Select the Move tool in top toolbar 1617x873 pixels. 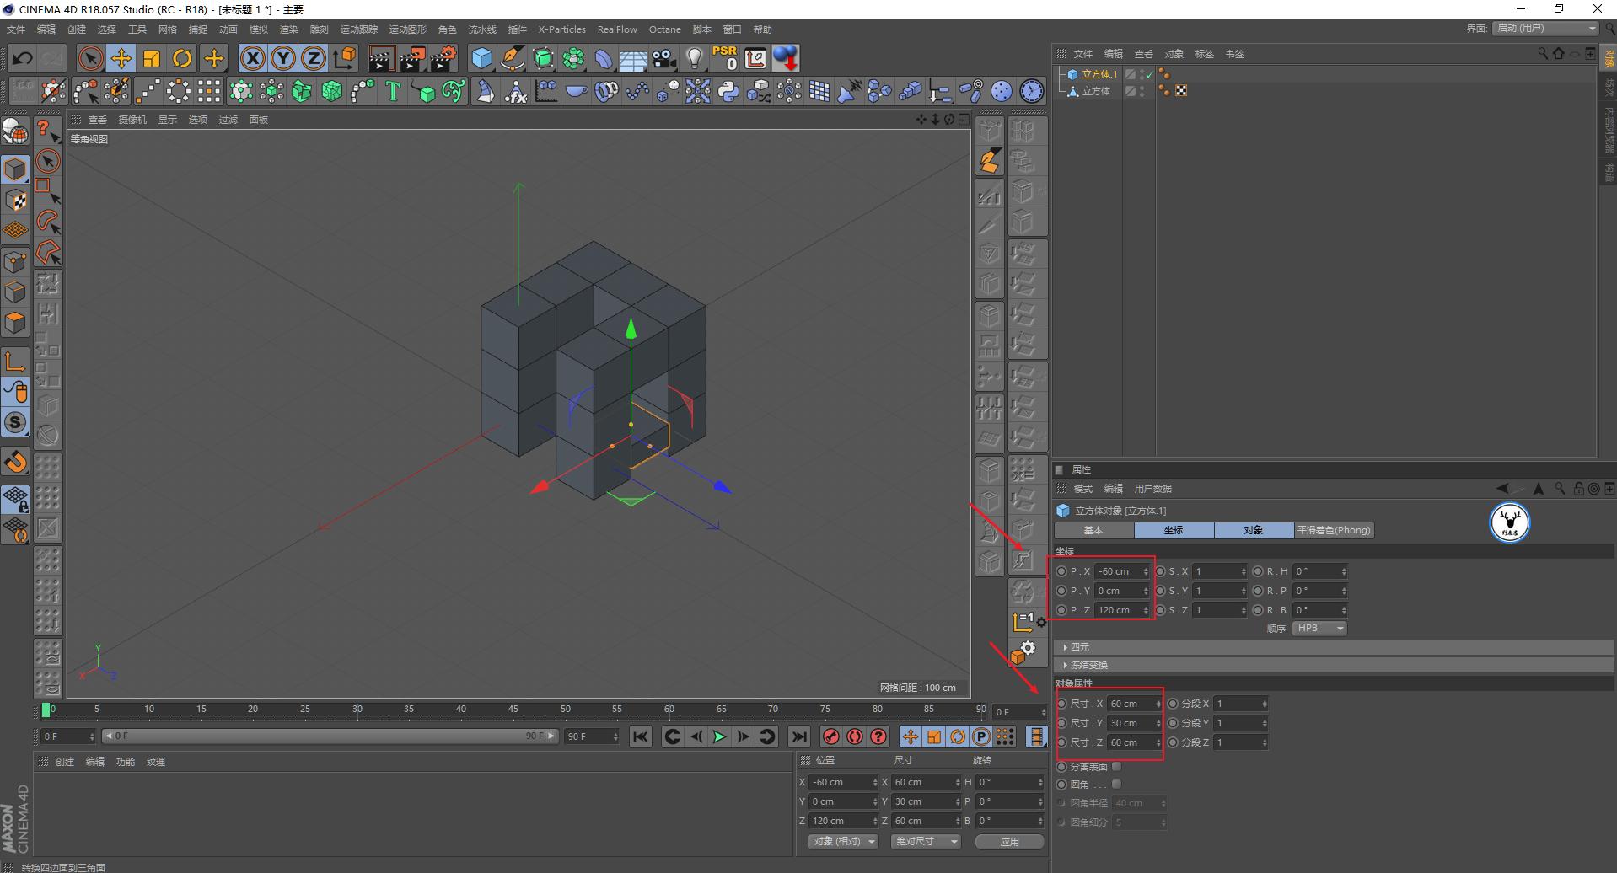coord(121,58)
